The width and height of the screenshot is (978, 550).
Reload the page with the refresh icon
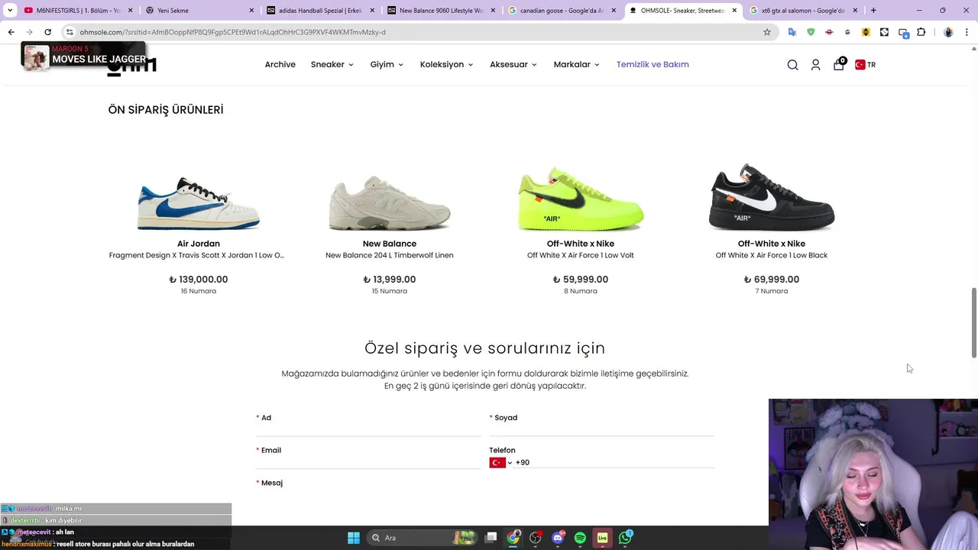point(47,32)
